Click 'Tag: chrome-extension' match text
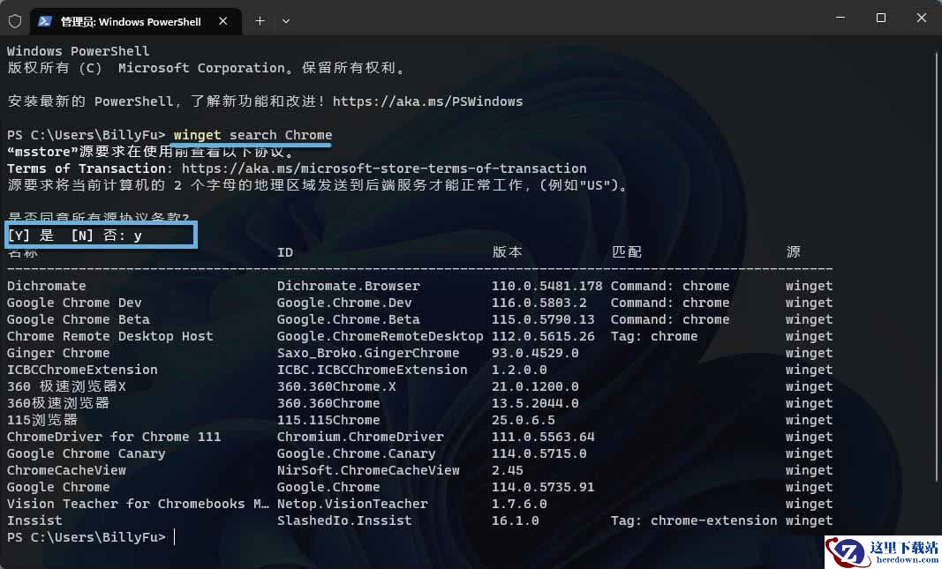 point(694,520)
